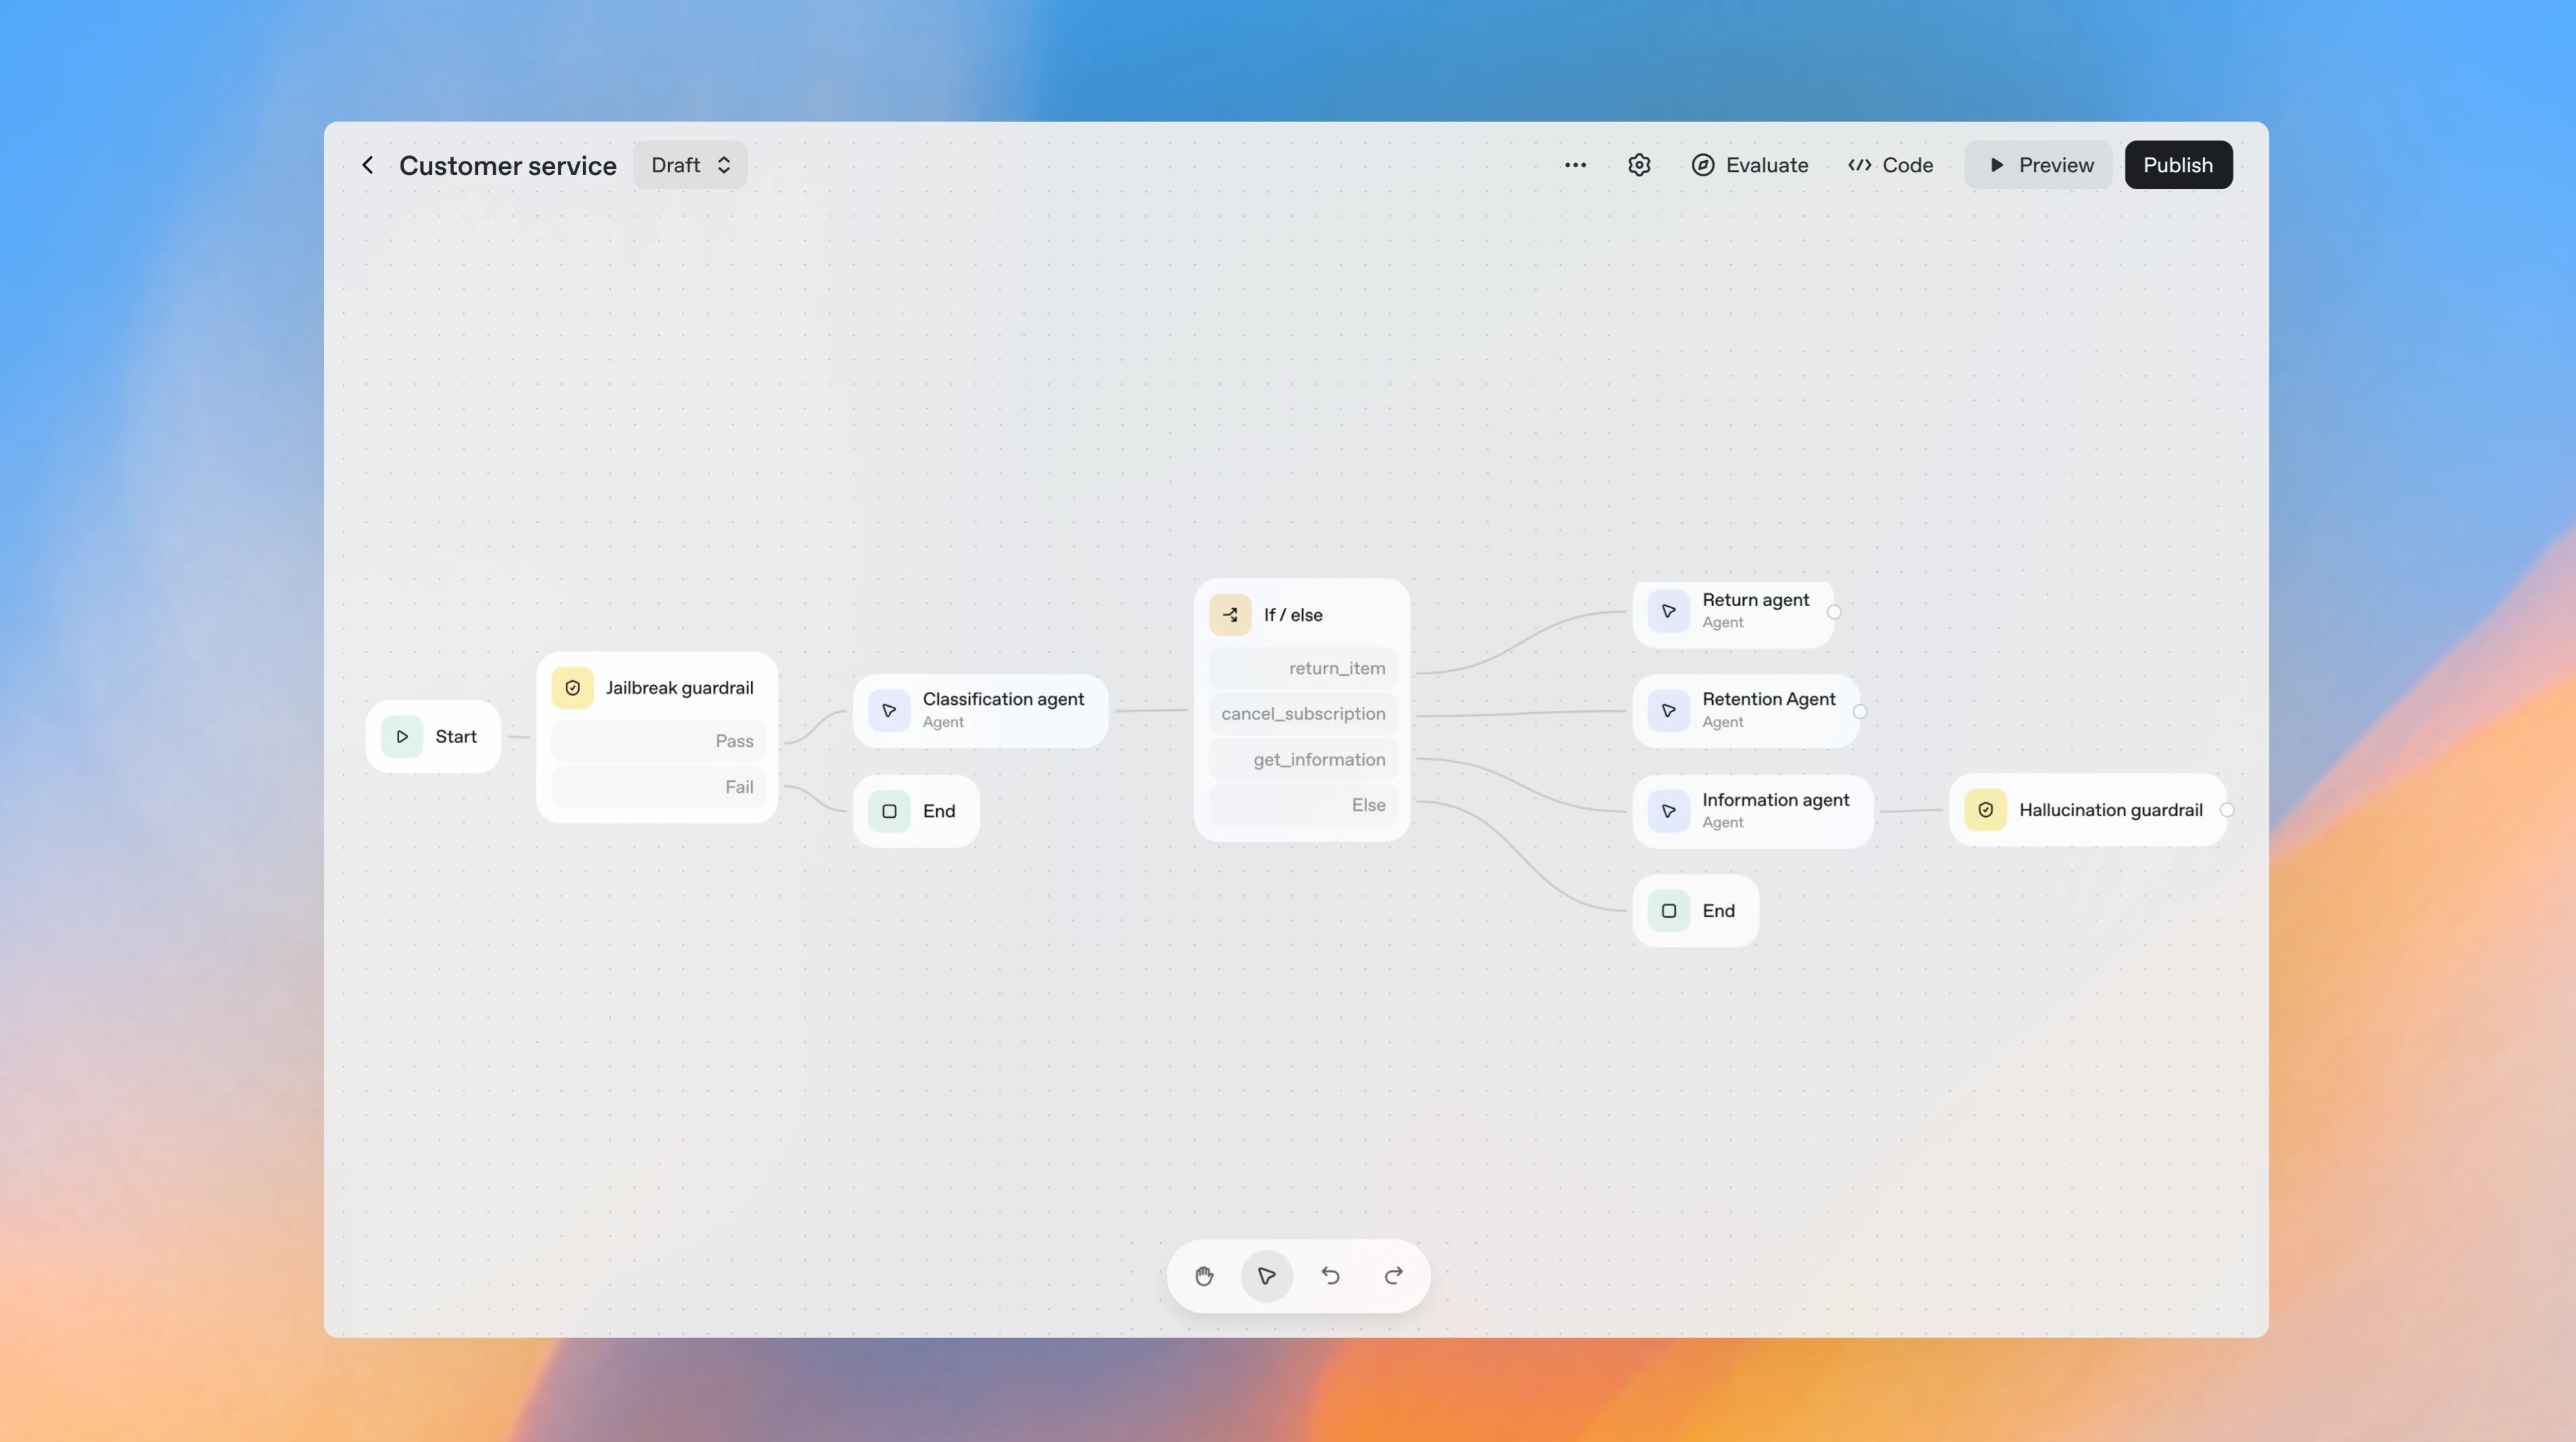Open the Evaluate view
This screenshot has width=2576, height=1442.
pos(1749,165)
